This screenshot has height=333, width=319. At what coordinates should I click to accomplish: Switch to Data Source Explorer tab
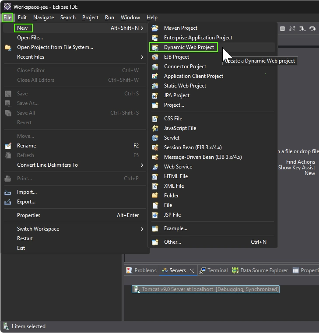[x=260, y=270]
